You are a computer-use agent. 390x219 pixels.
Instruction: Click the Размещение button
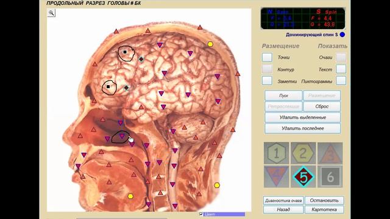[322, 96]
